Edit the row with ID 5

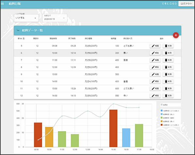(x=155, y=46)
